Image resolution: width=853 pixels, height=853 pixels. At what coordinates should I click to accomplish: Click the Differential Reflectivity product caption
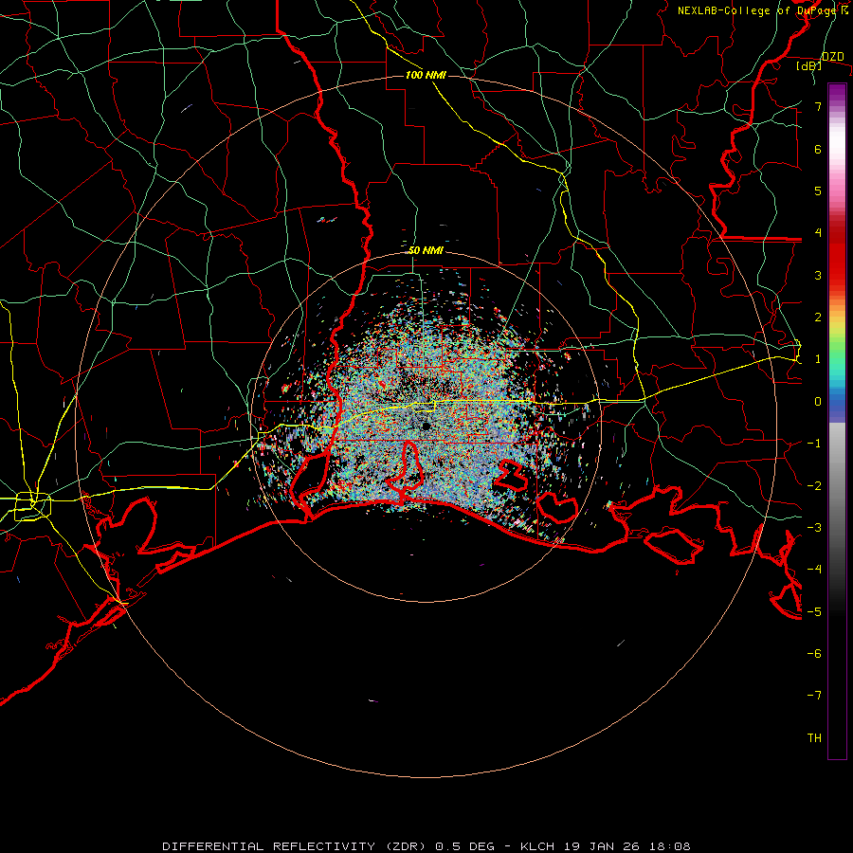coord(426,846)
